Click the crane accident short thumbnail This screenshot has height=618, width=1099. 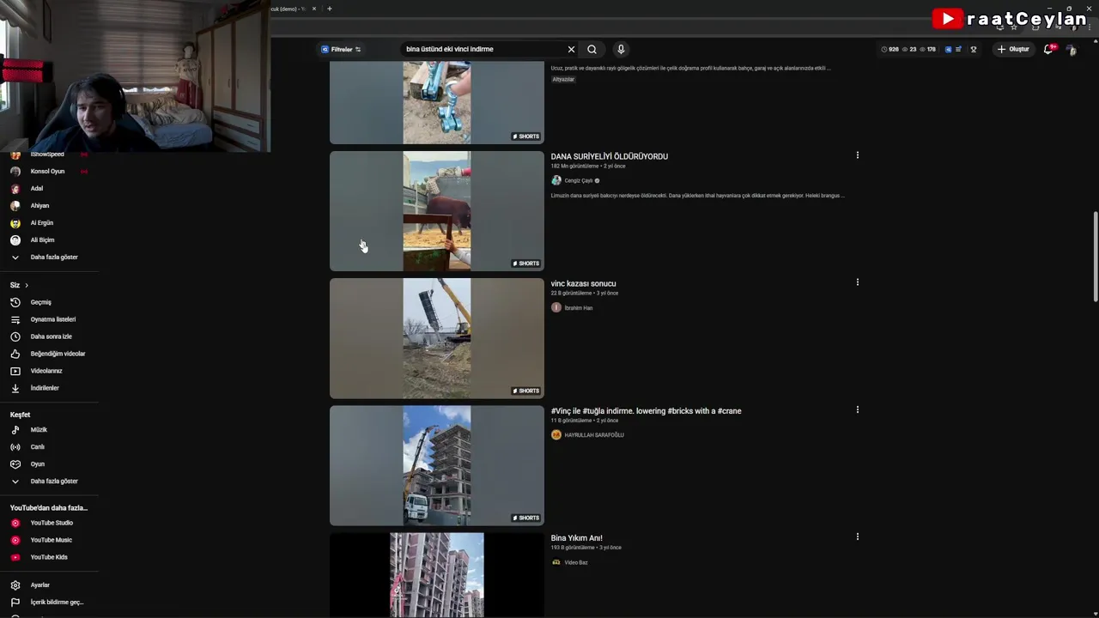[437, 338]
